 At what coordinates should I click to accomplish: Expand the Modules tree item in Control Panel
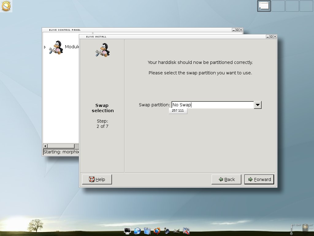click(x=45, y=47)
